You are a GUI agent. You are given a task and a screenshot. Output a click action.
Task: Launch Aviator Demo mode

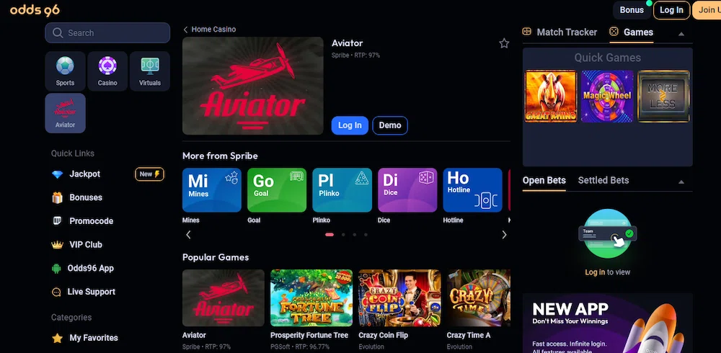click(x=390, y=125)
